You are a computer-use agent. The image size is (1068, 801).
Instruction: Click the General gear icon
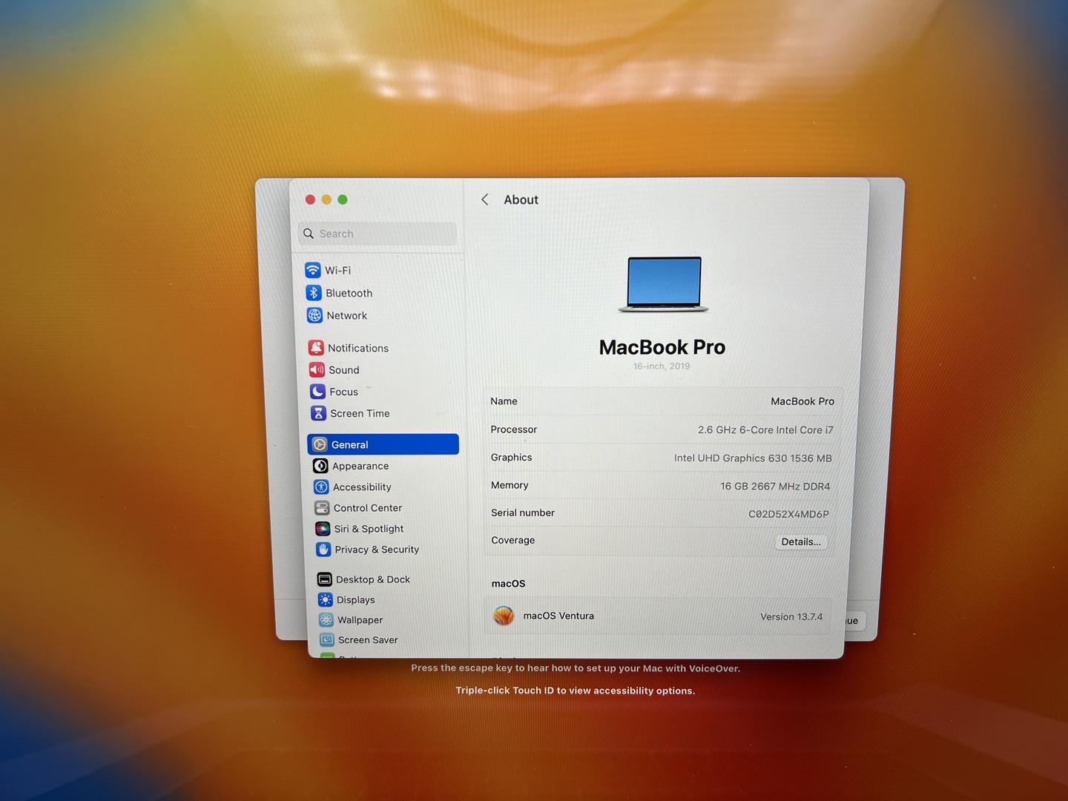tap(320, 444)
